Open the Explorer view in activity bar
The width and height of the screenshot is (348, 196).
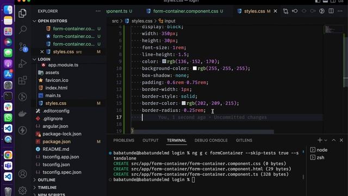click(x=22, y=13)
